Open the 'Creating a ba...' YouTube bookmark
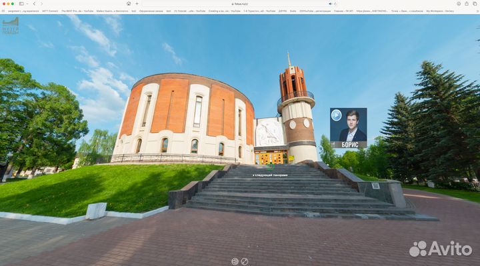 225,11
